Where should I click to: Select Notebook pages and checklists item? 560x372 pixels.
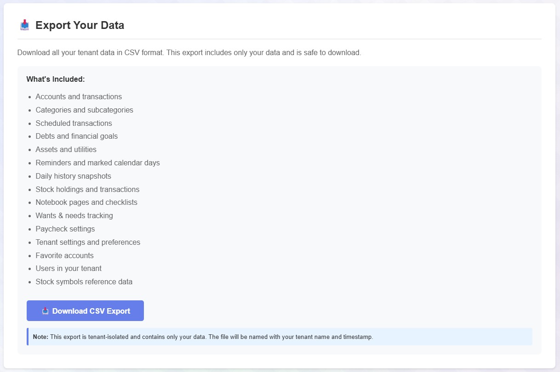pos(86,202)
